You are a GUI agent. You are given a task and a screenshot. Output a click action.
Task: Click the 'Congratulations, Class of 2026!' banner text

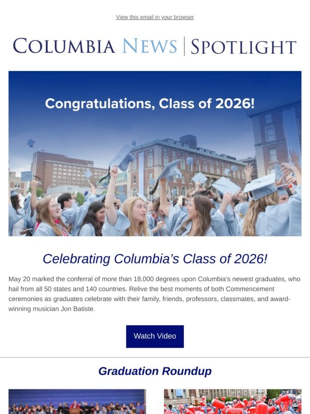pyautogui.click(x=150, y=103)
